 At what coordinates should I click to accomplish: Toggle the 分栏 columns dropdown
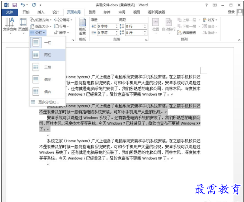point(38,33)
